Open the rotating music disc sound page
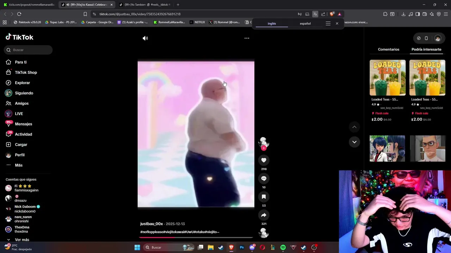This screenshot has height=253, width=451. [x=264, y=233]
